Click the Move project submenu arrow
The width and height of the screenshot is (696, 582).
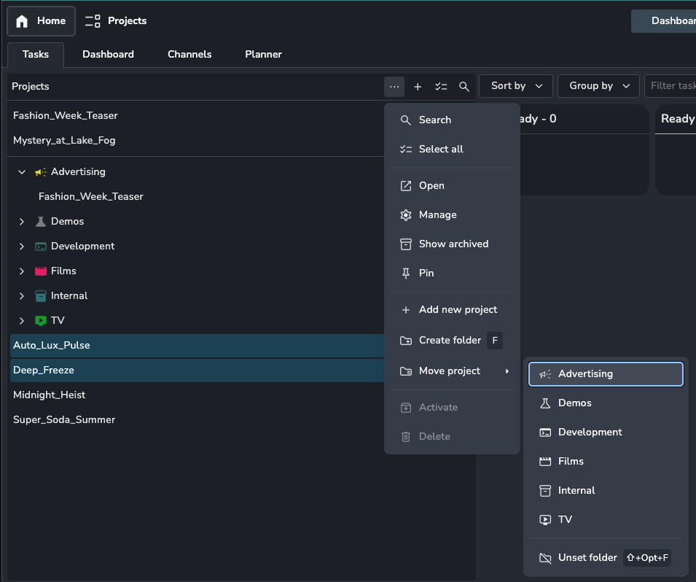pos(507,371)
